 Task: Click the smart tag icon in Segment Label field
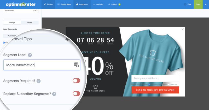coord(76,65)
